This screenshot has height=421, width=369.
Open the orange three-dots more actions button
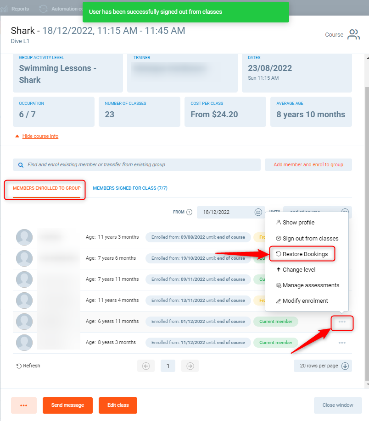click(x=24, y=405)
